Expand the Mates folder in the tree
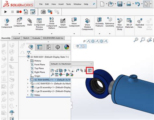The height and width of the screenshot is (120, 154). [28, 95]
